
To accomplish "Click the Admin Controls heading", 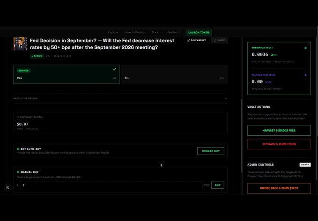I will 260,165.
